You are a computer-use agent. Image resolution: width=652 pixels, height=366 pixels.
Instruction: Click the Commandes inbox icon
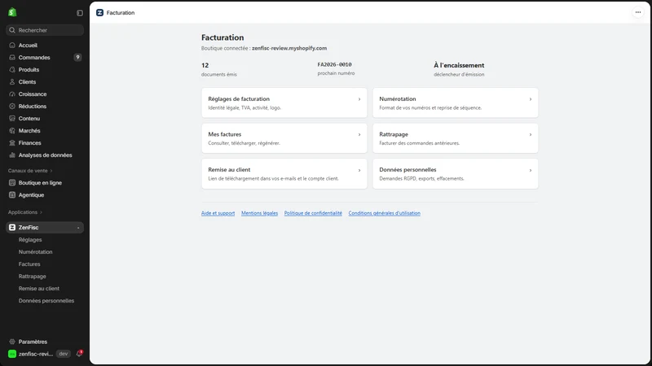click(12, 57)
